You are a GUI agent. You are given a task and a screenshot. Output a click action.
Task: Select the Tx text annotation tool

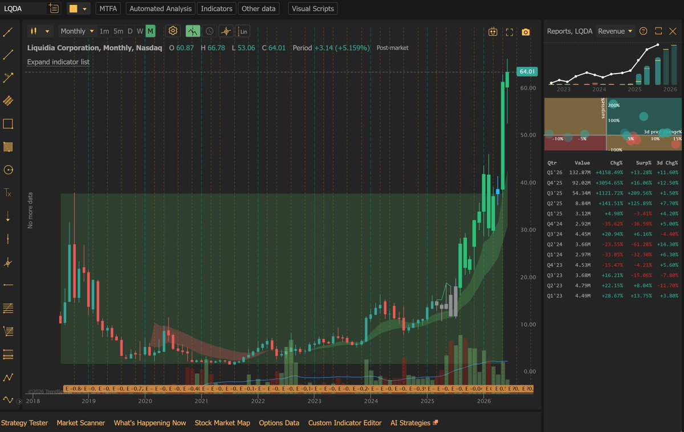click(8, 193)
